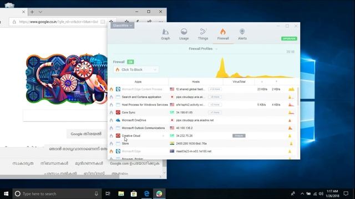Open Edge tab list chevron
This screenshot has height=199, width=355.
40,12
